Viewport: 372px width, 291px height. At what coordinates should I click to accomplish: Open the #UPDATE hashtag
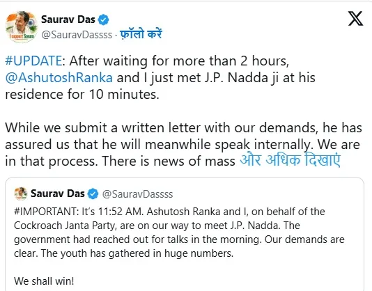[33, 61]
